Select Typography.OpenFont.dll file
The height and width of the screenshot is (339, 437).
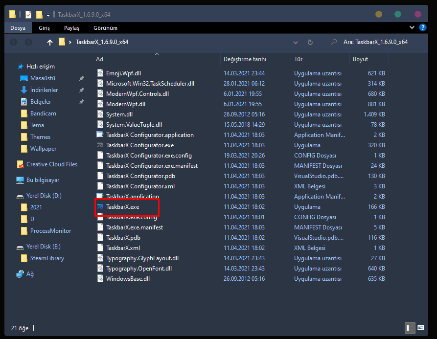point(139,269)
